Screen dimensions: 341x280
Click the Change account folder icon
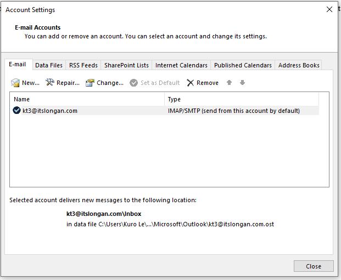pos(90,83)
